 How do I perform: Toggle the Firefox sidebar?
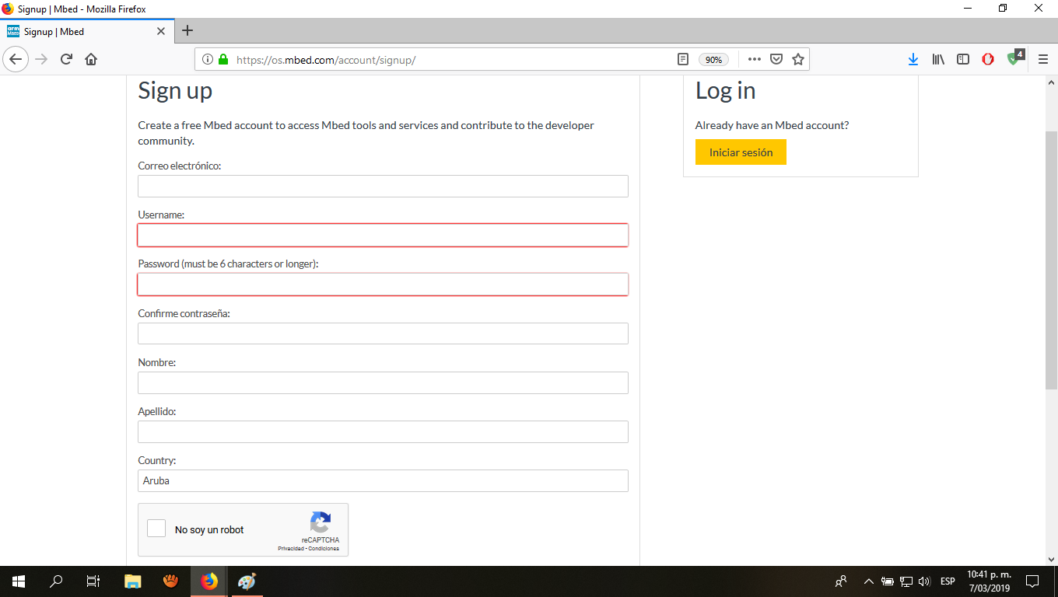click(963, 59)
